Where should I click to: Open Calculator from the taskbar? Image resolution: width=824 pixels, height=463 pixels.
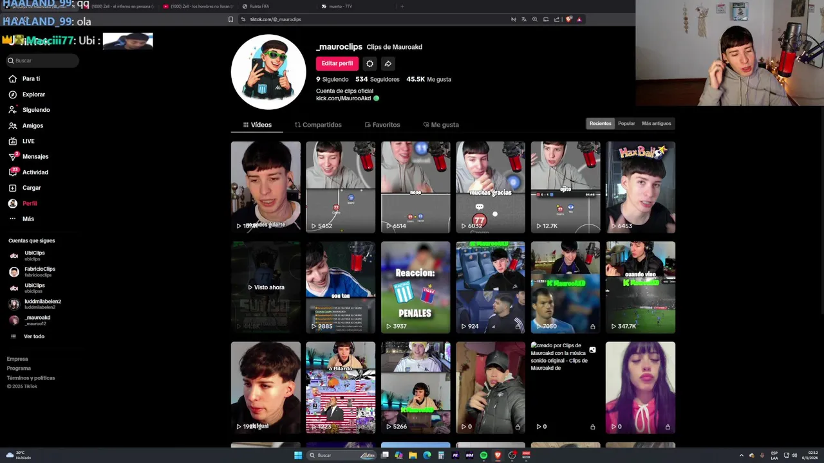441,455
